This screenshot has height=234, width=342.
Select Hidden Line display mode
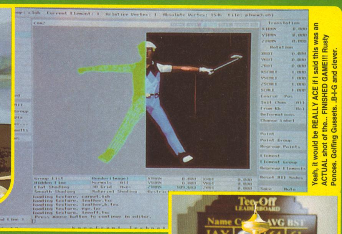50,183
